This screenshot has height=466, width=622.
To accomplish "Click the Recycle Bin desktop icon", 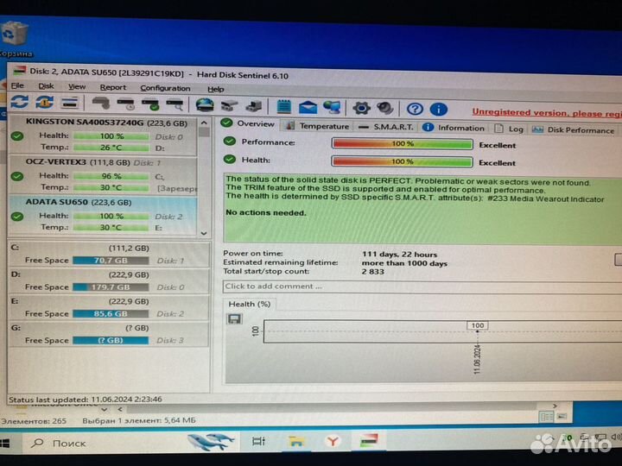I will 15,39.
